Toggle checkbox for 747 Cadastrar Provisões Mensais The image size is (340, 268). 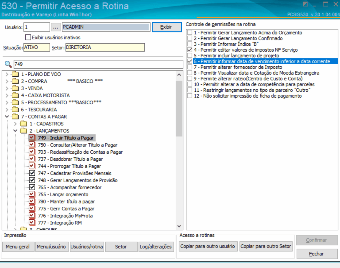pyautogui.click(x=32, y=173)
